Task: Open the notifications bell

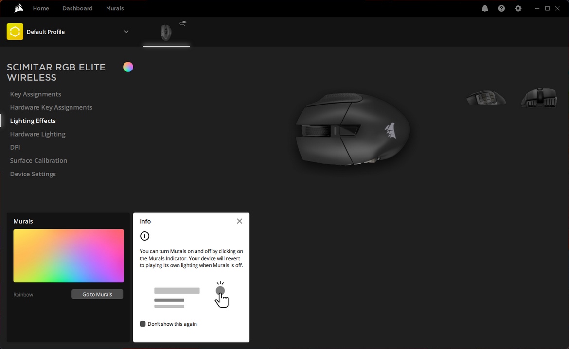Action: [485, 8]
